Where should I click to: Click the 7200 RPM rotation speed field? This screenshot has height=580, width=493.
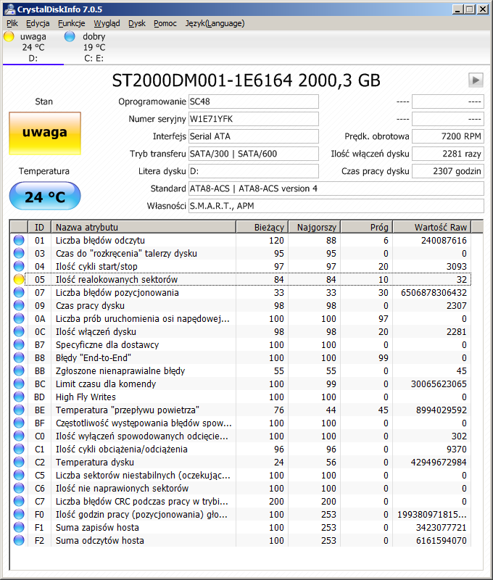(x=448, y=136)
